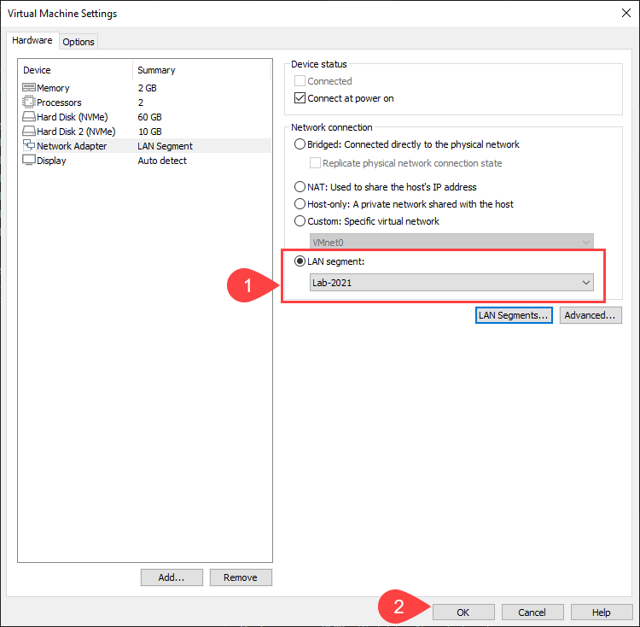This screenshot has width=640, height=627.
Task: Click the Display monitor icon
Action: (28, 161)
